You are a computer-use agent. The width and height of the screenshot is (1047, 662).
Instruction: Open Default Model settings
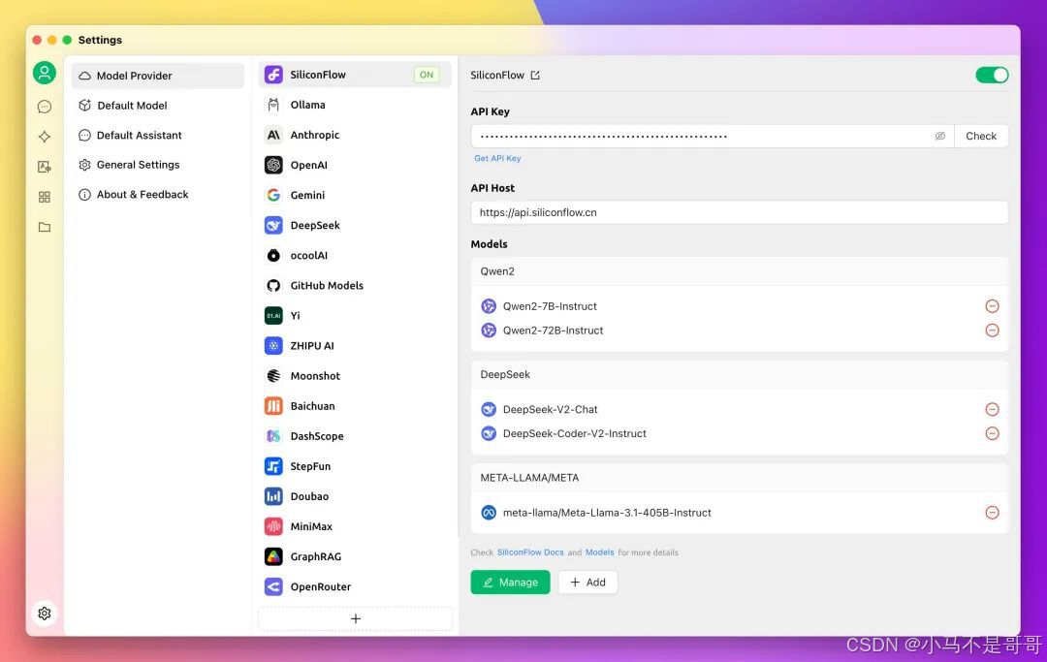[x=158, y=106]
